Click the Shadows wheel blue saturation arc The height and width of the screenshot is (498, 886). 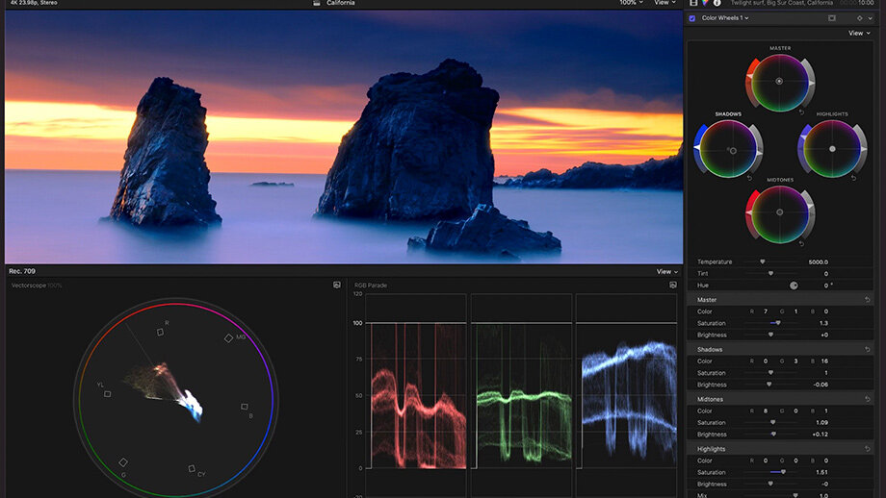pos(699,148)
